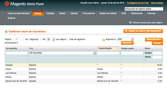
Task: Open the Ceuta tax identifier row
Action: (x=8, y=69)
